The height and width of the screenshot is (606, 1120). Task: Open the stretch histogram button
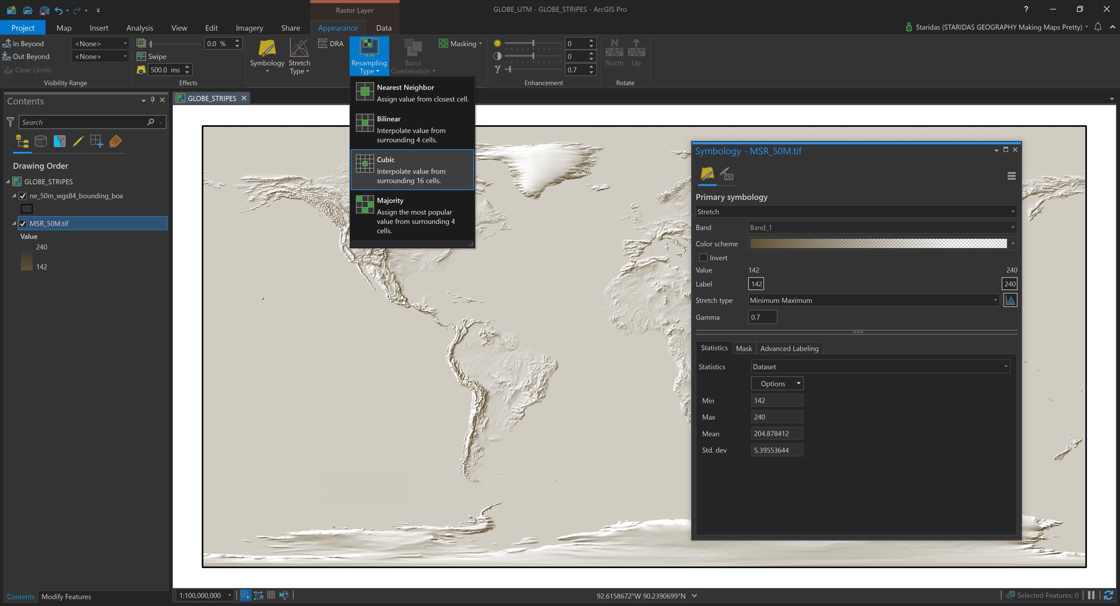[1010, 300]
